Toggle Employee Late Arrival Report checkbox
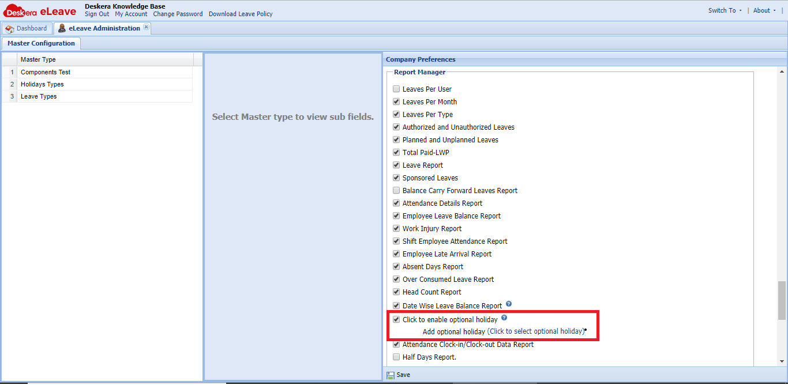 [396, 254]
